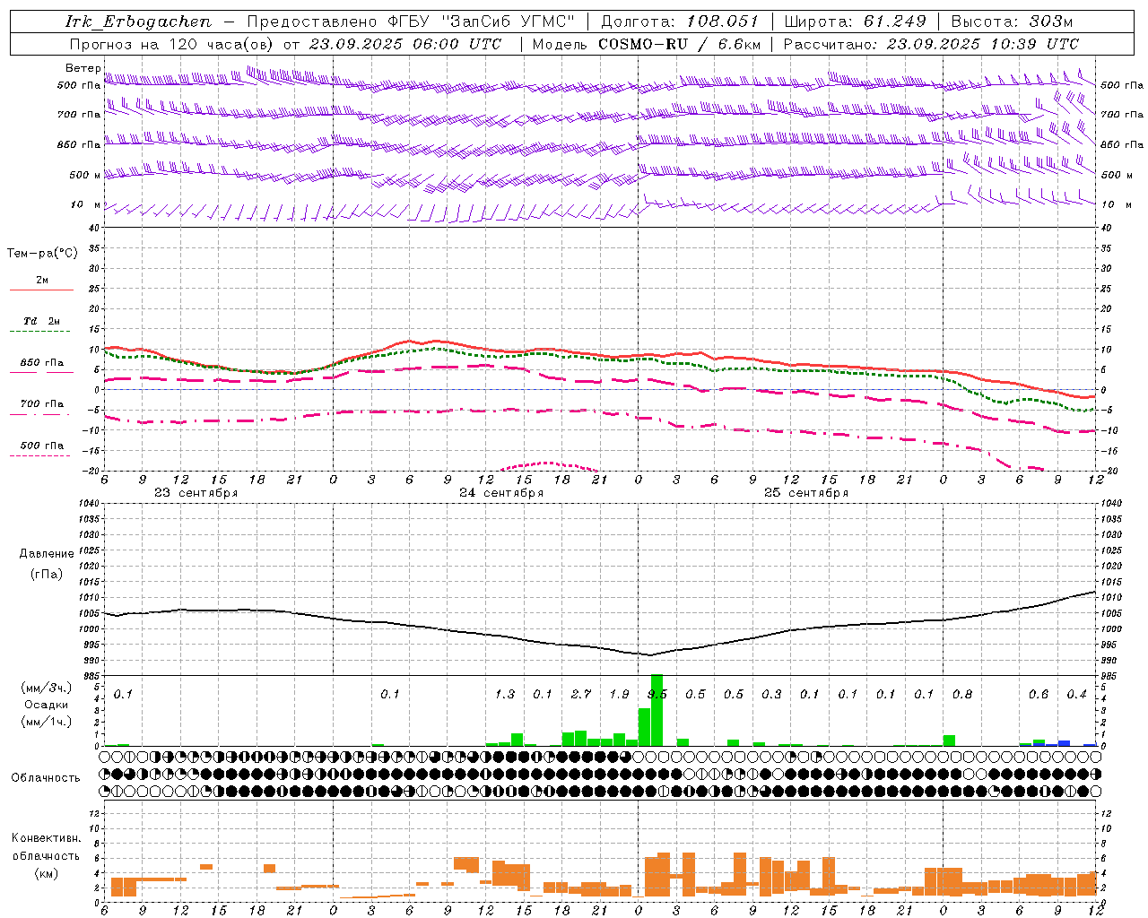Click the 'Осадки' precipitation label
The width and height of the screenshot is (1148, 918).
click(x=47, y=705)
